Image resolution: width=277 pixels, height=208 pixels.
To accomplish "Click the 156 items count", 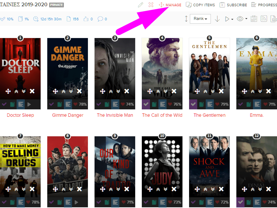I will point(73,19).
